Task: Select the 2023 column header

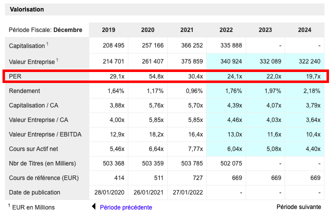Action: click(x=265, y=30)
